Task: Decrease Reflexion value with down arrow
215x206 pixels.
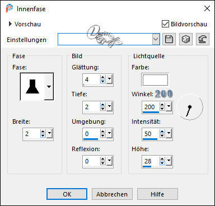Action: tap(103, 163)
